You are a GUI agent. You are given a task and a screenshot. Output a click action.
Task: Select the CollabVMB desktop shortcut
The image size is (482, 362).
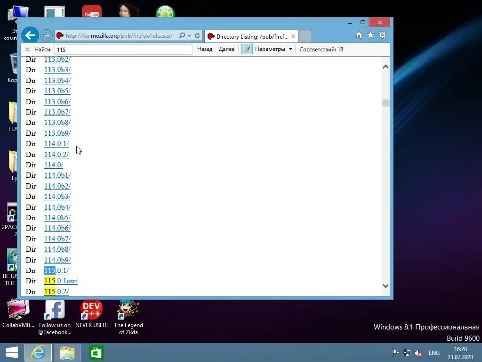click(18, 314)
